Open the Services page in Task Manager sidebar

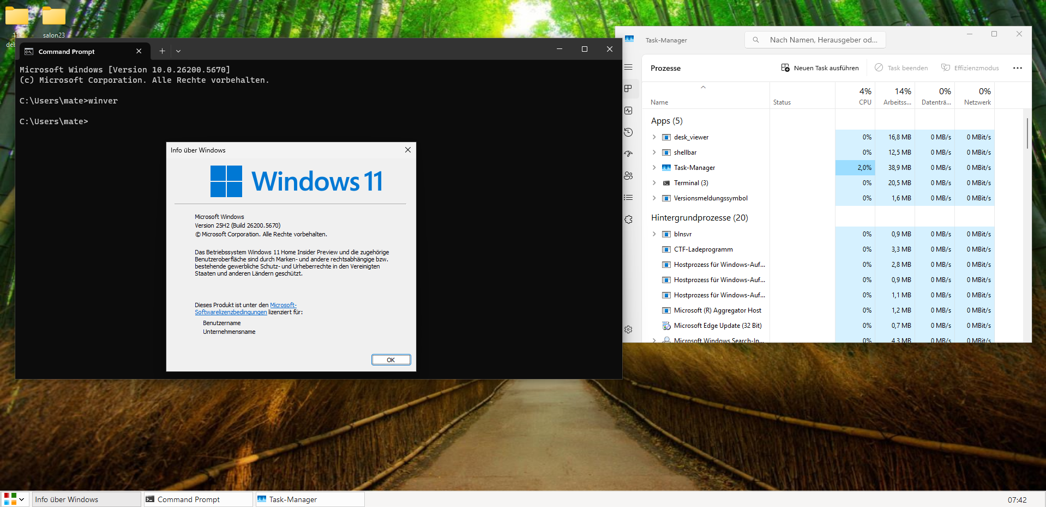click(628, 219)
